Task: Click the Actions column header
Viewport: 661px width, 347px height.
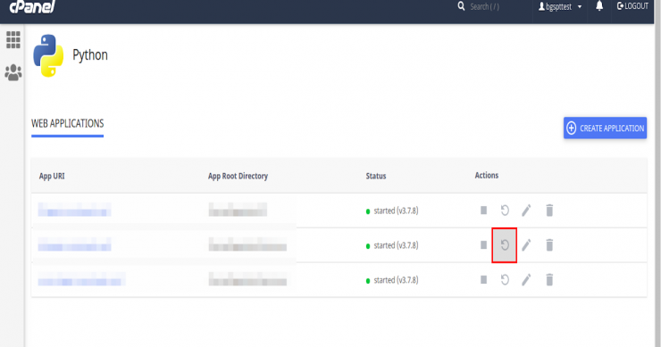Action: click(x=487, y=175)
